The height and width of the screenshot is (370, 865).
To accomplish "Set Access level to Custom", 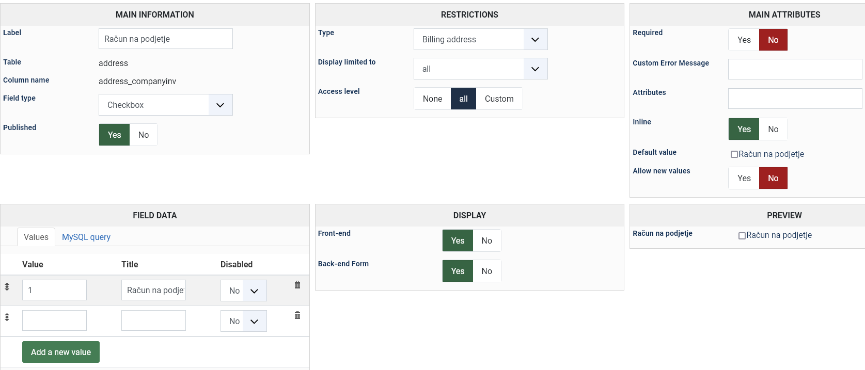I will 499,99.
